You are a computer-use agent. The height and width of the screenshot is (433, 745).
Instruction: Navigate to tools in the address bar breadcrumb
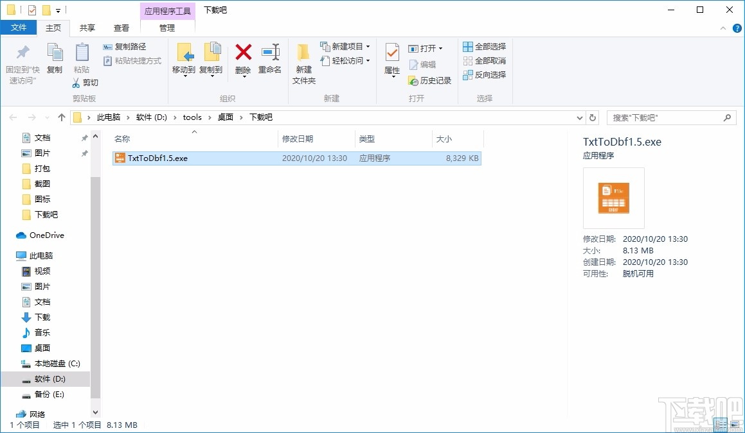[x=192, y=117]
